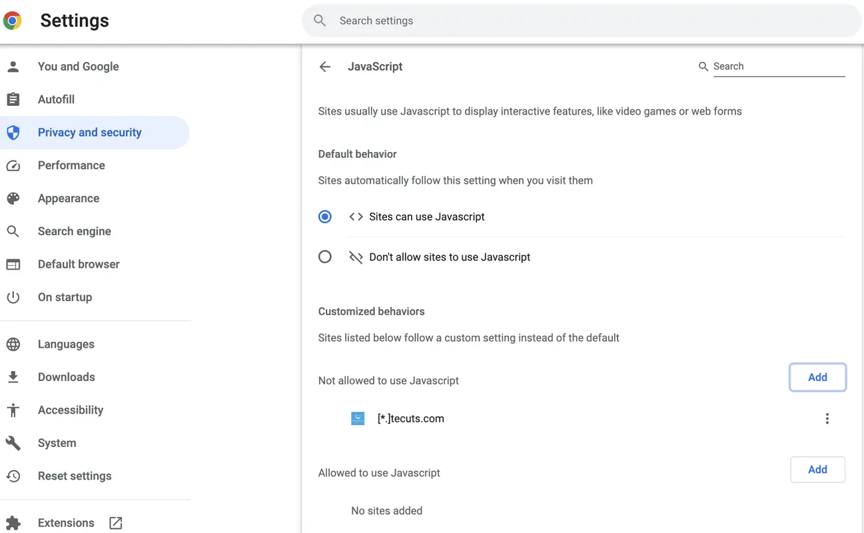Click the Performance gauge icon in sidebar
Image resolution: width=864 pixels, height=533 pixels.
click(x=13, y=166)
